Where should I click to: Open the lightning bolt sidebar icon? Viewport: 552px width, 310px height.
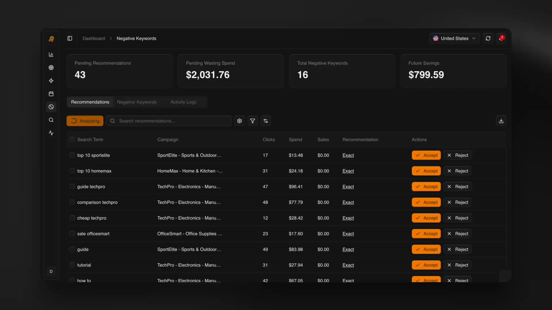pyautogui.click(x=51, y=81)
